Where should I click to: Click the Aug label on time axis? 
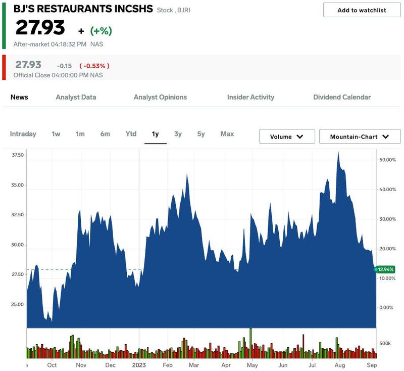coord(339,365)
